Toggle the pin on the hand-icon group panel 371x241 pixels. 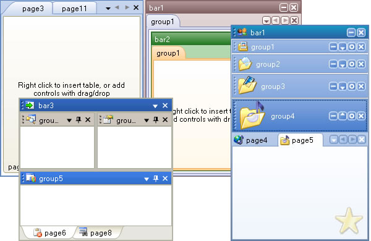click(156, 120)
